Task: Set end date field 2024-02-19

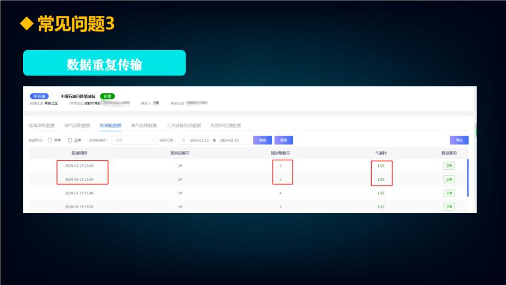Action: pos(229,140)
